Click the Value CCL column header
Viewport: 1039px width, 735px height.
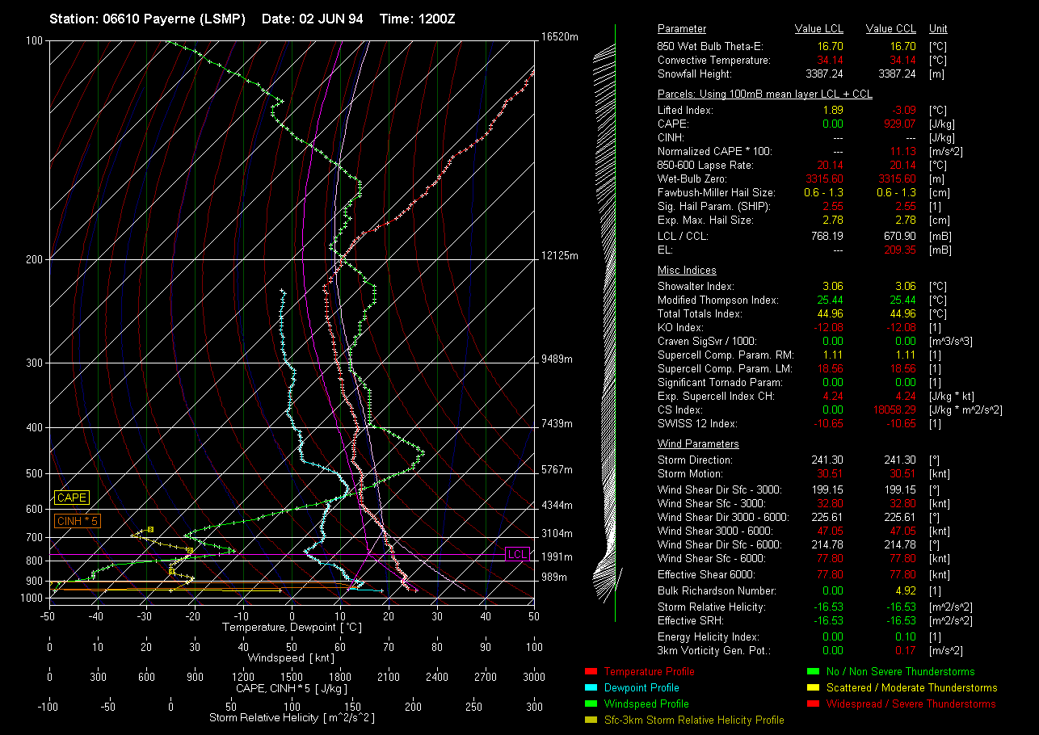point(890,29)
